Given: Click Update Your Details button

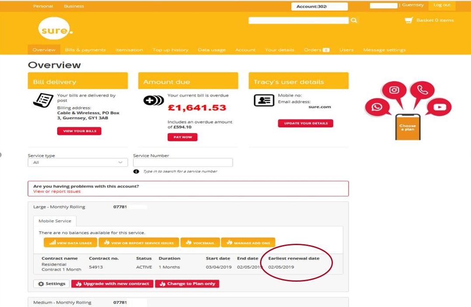Looking at the screenshot, I should 305,123.
